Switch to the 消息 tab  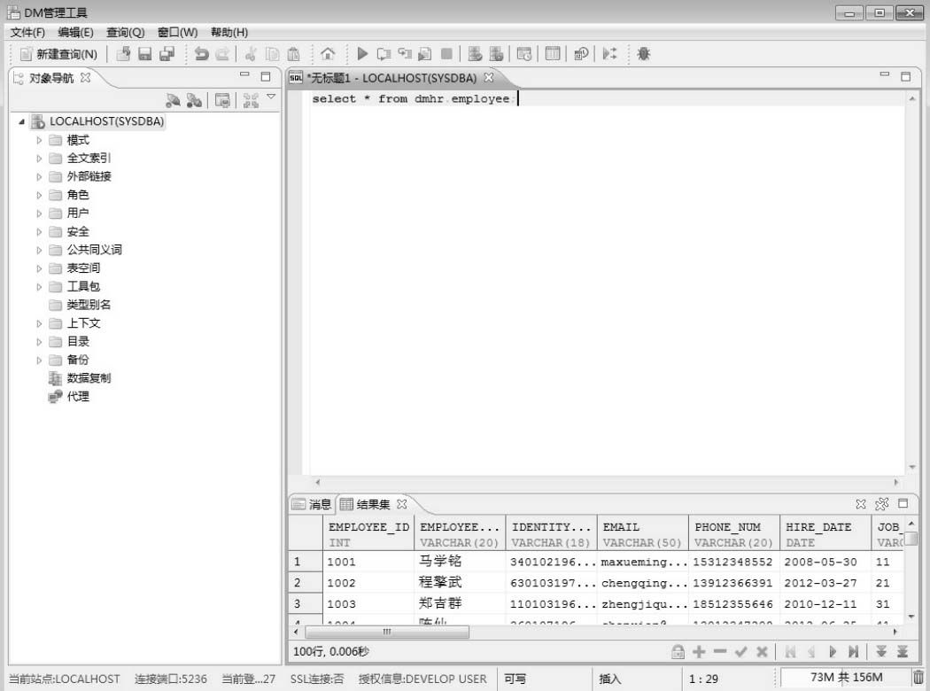point(312,505)
